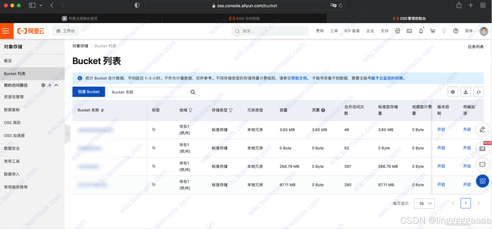This screenshot has width=492, height=229.
Task: Open 工单 in top navigation
Action: click(x=334, y=31)
